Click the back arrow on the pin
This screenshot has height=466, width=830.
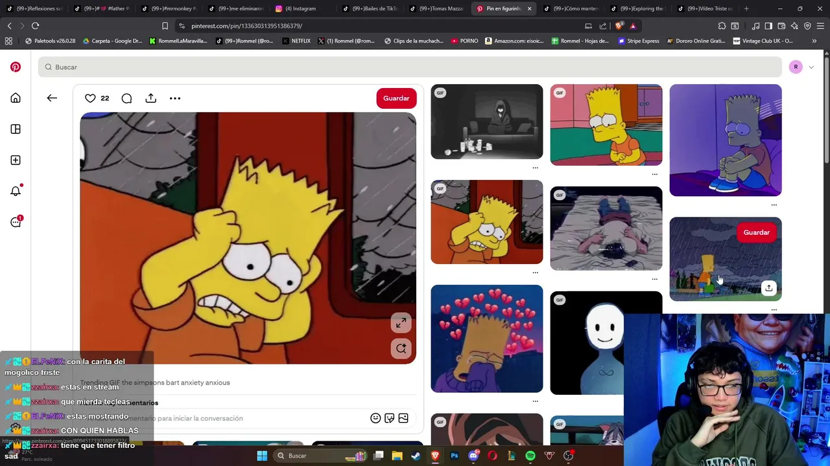pyautogui.click(x=52, y=98)
